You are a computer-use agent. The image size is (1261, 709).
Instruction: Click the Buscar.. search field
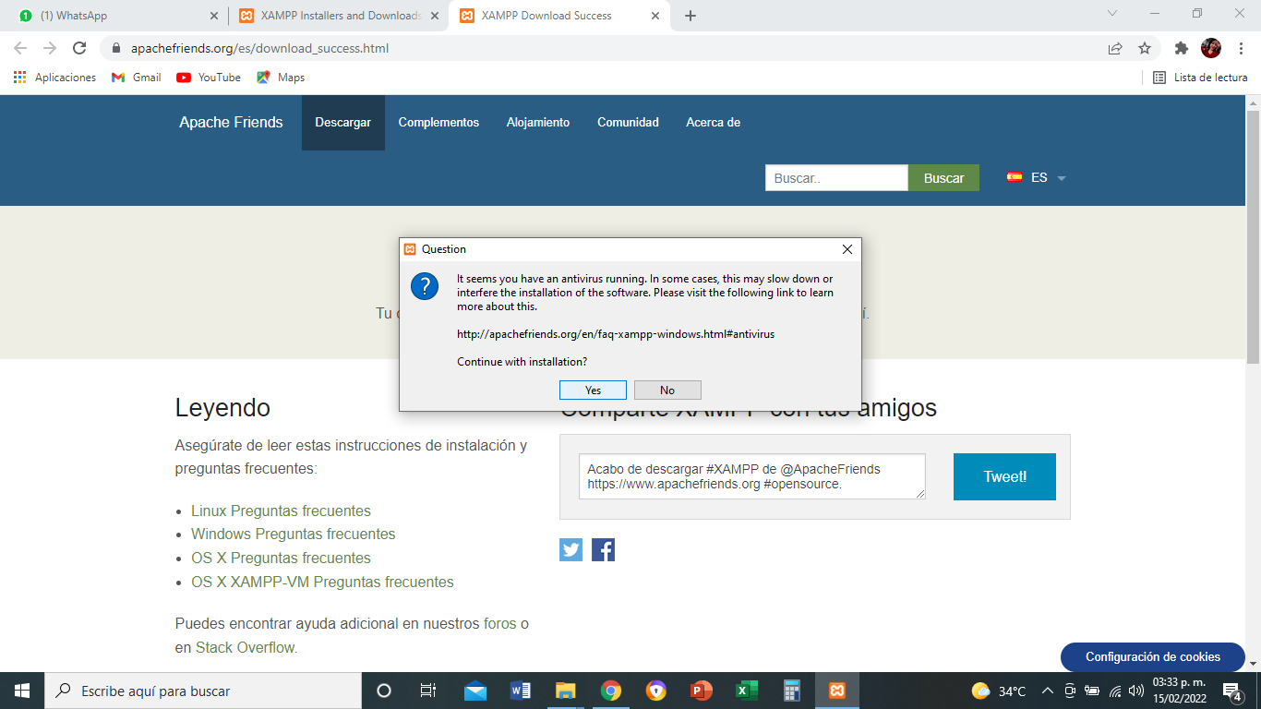point(836,178)
